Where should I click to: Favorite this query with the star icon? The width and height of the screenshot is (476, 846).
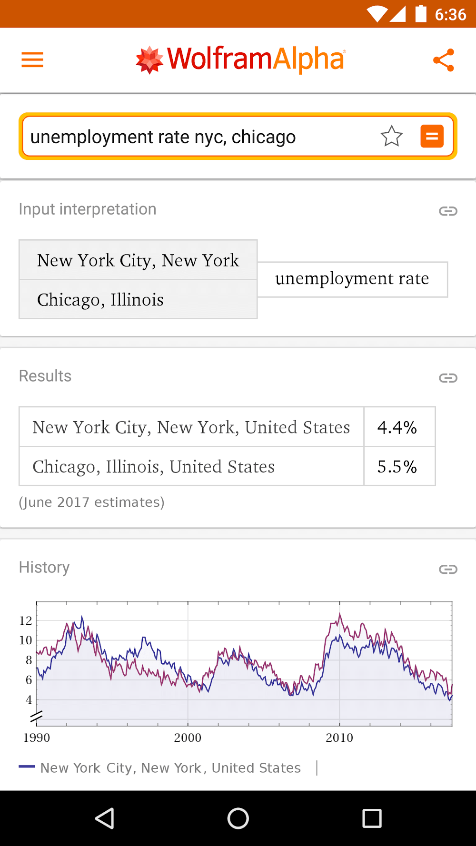pos(391,137)
